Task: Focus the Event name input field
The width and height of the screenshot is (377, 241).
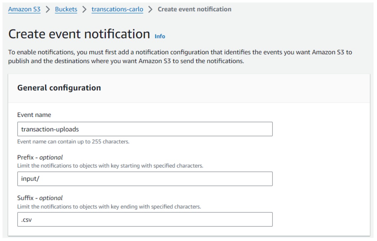Action: point(145,129)
